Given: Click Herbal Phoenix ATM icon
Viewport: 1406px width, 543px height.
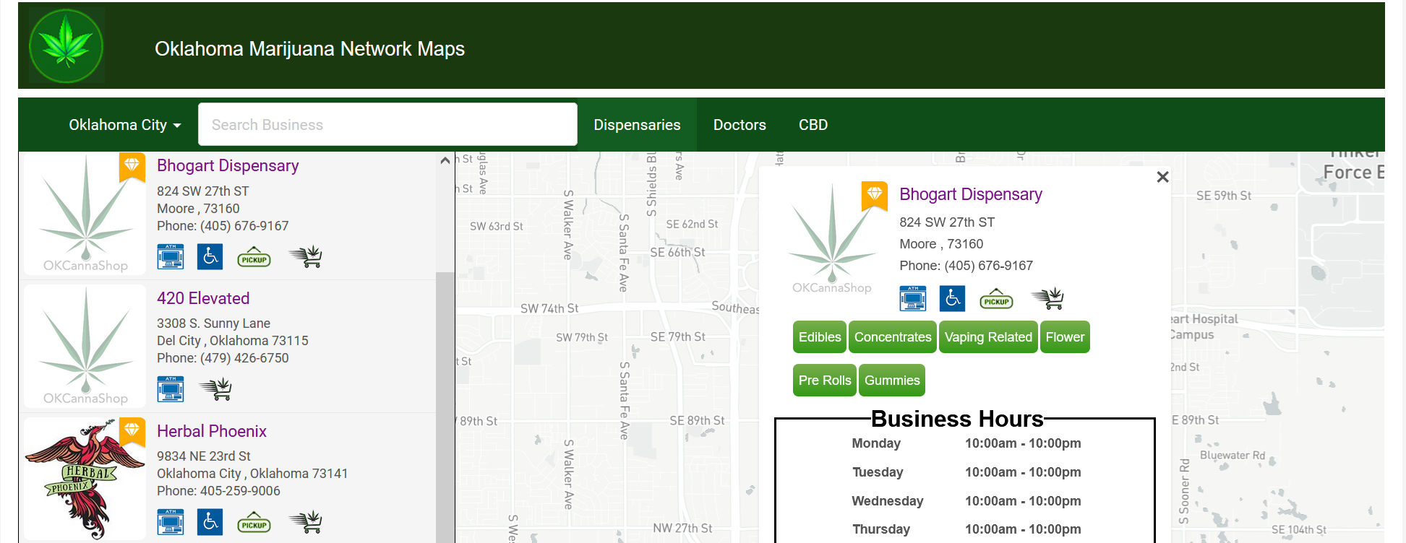Looking at the screenshot, I should (x=171, y=522).
